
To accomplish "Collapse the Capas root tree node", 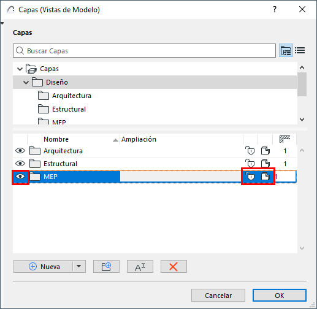I will [x=20, y=69].
